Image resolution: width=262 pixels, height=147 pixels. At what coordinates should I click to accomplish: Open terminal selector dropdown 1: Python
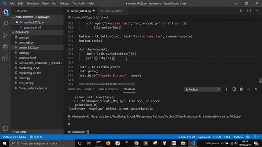click(x=202, y=89)
